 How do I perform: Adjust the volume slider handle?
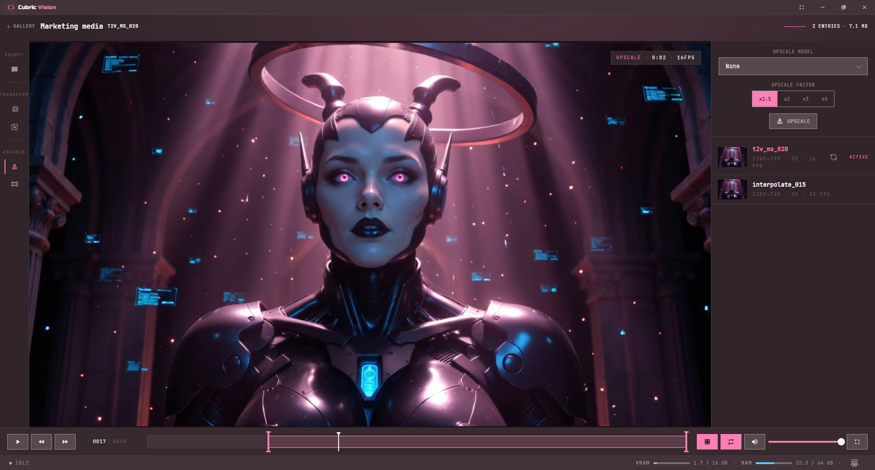click(x=841, y=442)
